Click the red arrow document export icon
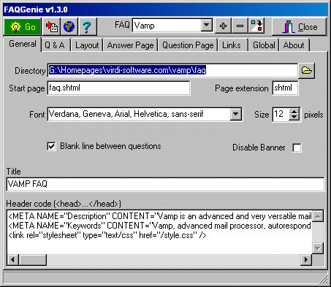 (52, 26)
